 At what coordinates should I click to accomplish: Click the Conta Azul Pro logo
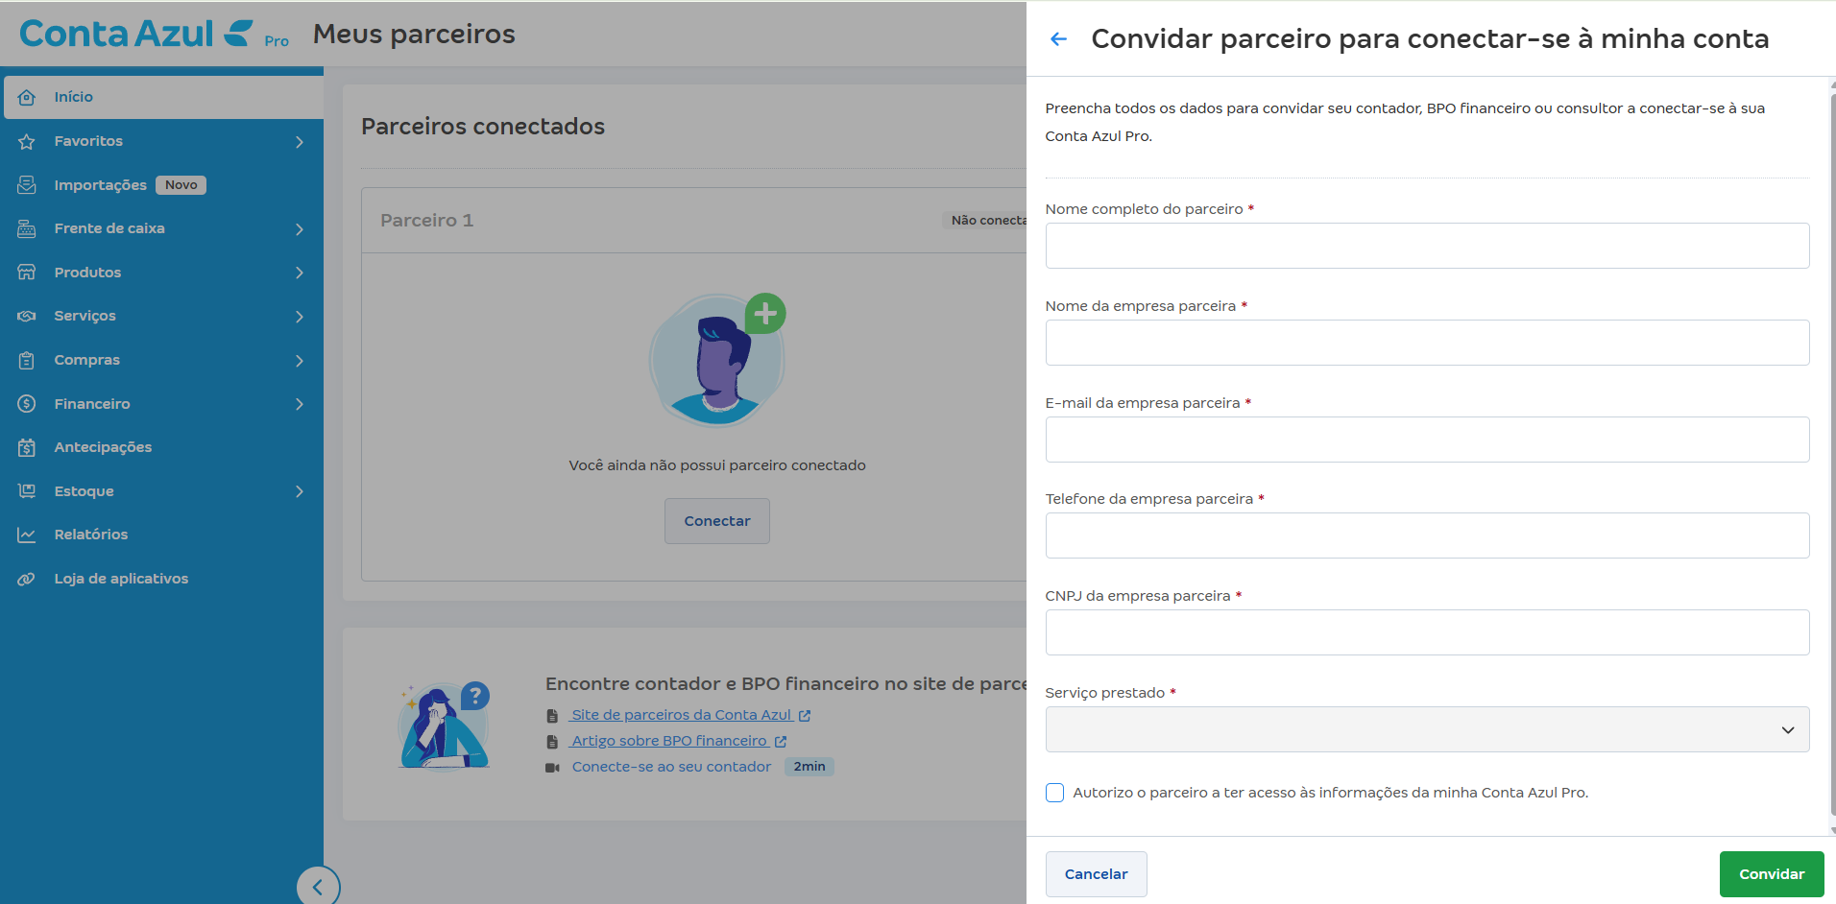pos(154,34)
